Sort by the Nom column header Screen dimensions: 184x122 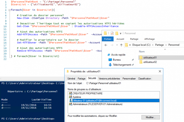[142, 51]
